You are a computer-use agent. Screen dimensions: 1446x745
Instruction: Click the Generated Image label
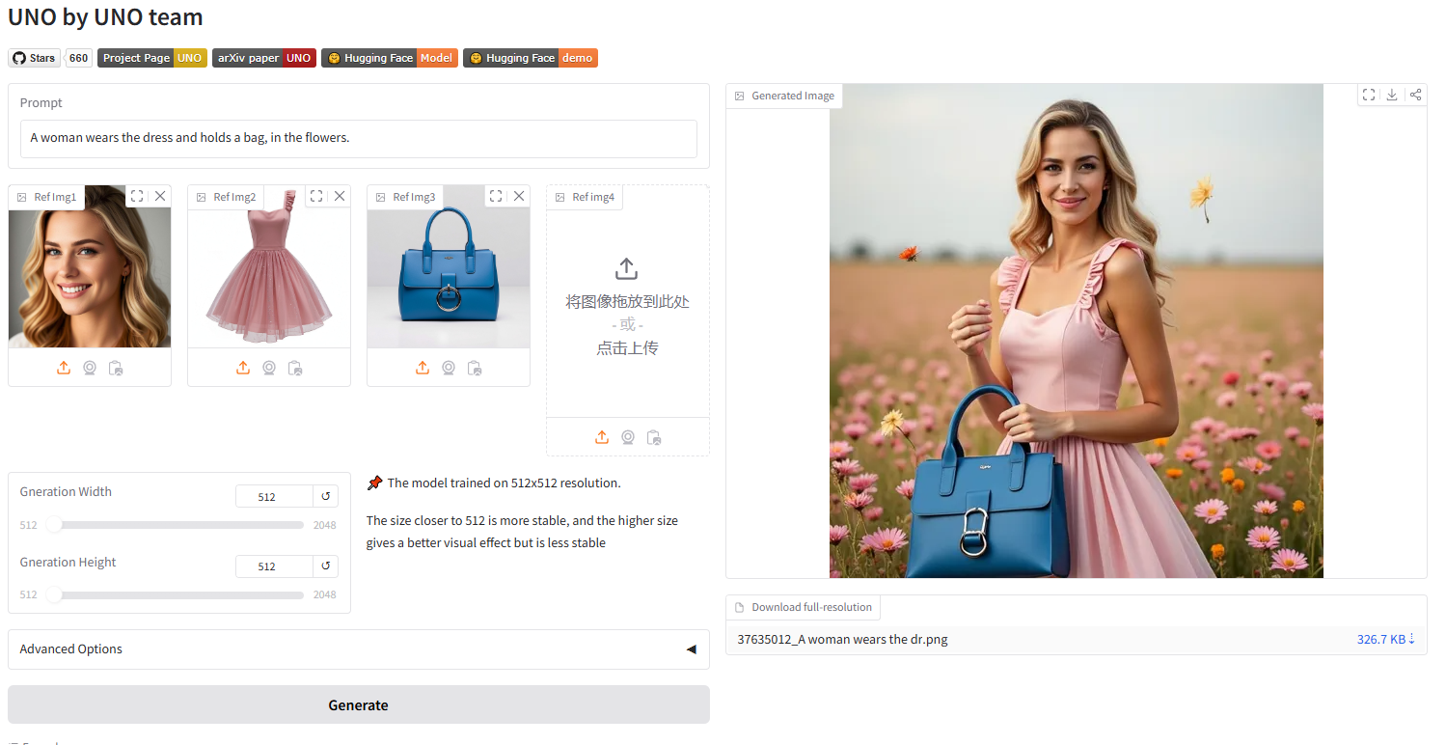(x=784, y=96)
